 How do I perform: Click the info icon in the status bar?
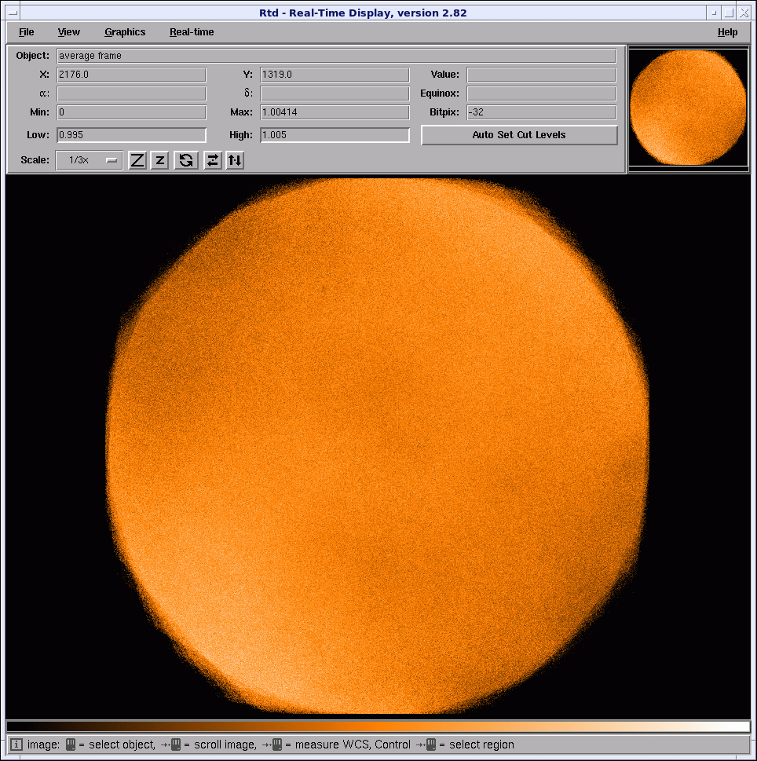[x=16, y=745]
